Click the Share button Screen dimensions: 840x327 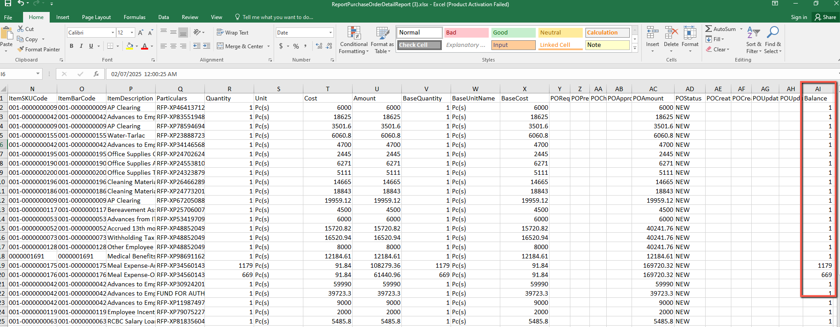click(825, 17)
